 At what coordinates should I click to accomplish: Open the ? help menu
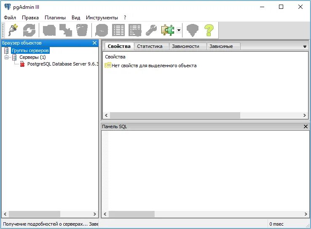(125, 18)
